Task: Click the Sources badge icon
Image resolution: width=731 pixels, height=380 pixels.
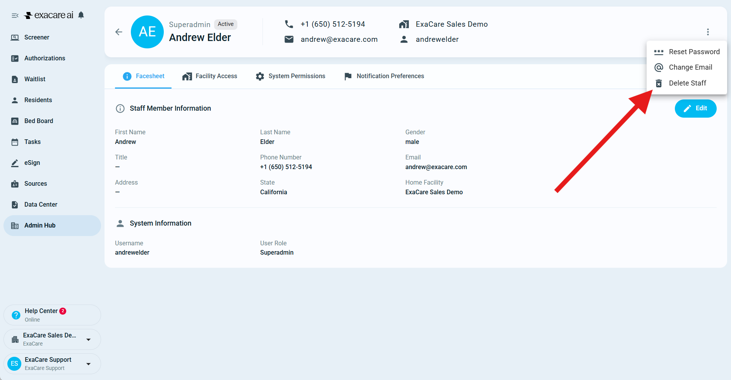Action: [15, 184]
